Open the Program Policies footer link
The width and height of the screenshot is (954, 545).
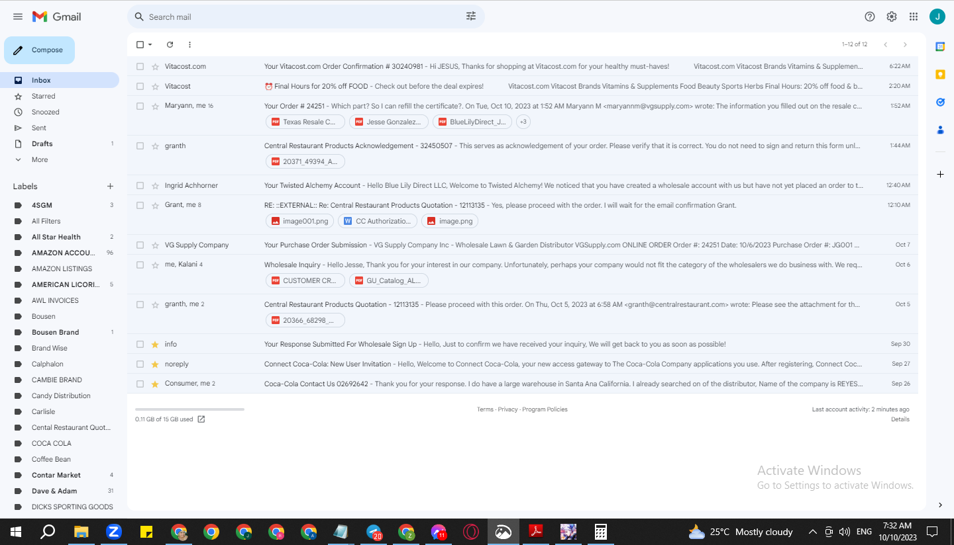pos(545,409)
